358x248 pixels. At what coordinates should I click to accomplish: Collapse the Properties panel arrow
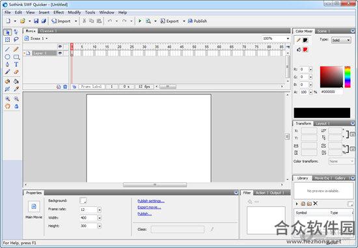[x=236, y=193]
